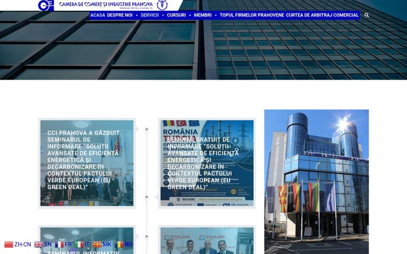Screen dimensions: 407x254
Task: Click the UK flag icon
Action: click(x=38, y=244)
